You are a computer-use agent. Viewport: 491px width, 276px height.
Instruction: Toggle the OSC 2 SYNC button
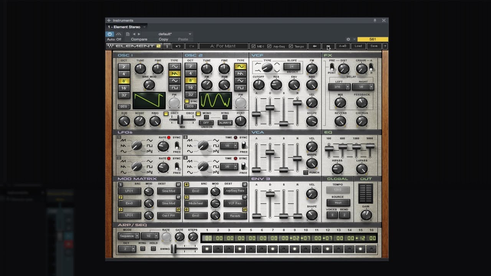coord(187,101)
